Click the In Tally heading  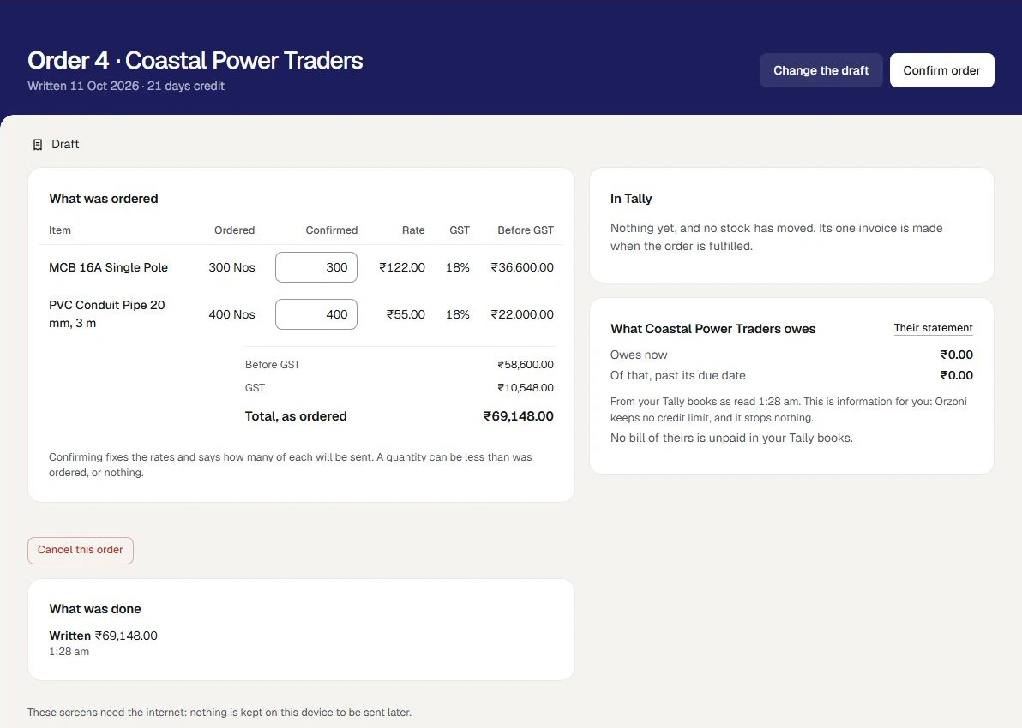pos(631,199)
